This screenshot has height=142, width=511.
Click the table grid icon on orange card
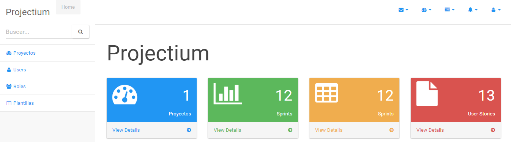pos(326,93)
